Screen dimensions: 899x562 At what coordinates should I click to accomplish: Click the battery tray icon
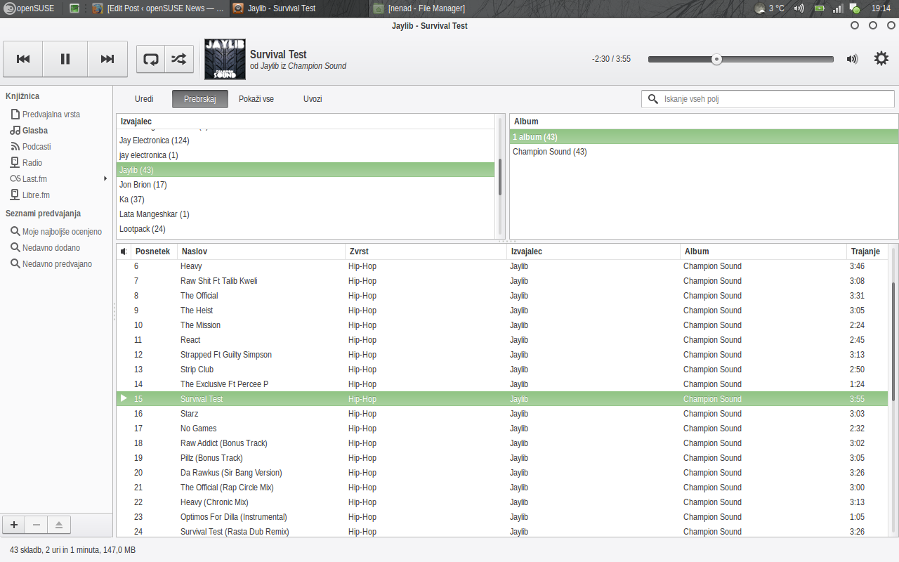[x=819, y=8]
